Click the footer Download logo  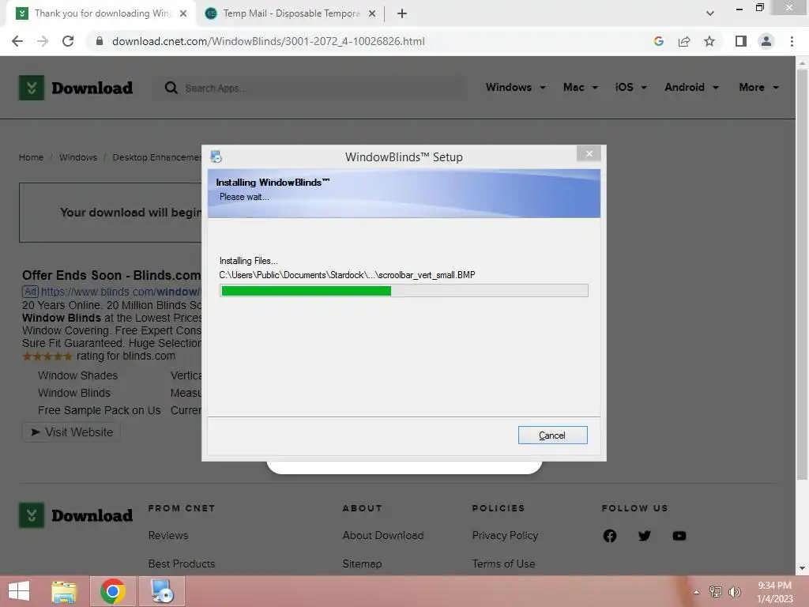click(76, 515)
